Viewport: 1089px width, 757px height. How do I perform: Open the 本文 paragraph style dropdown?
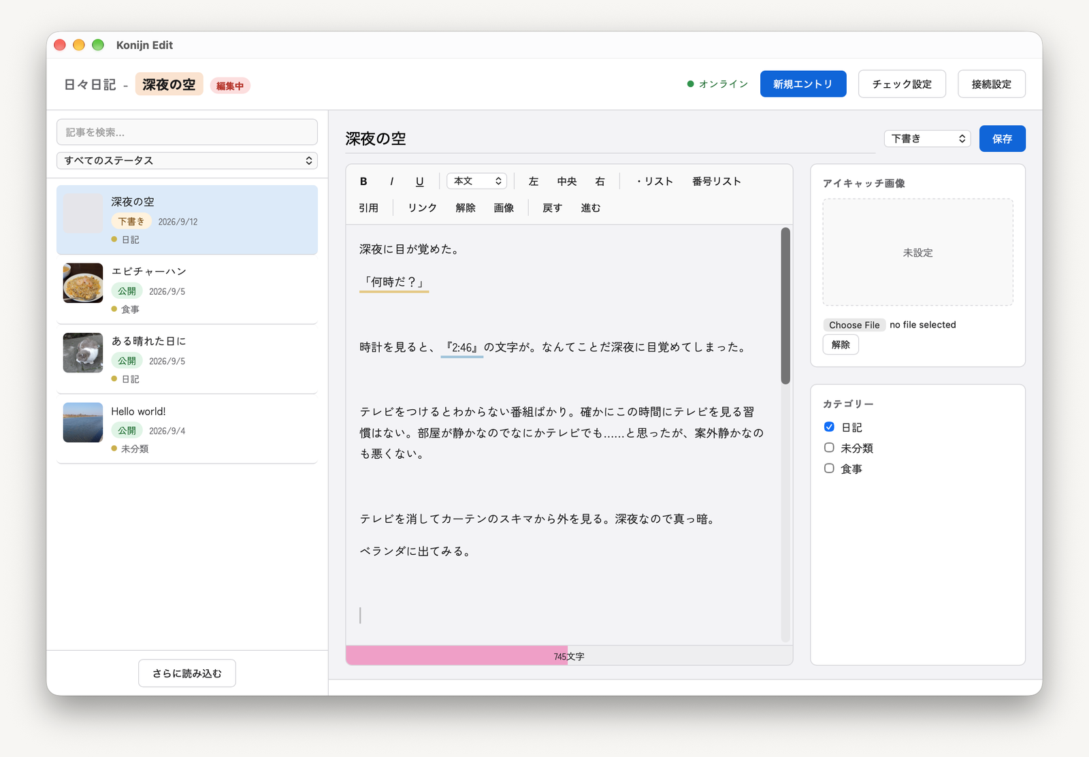[x=476, y=181]
